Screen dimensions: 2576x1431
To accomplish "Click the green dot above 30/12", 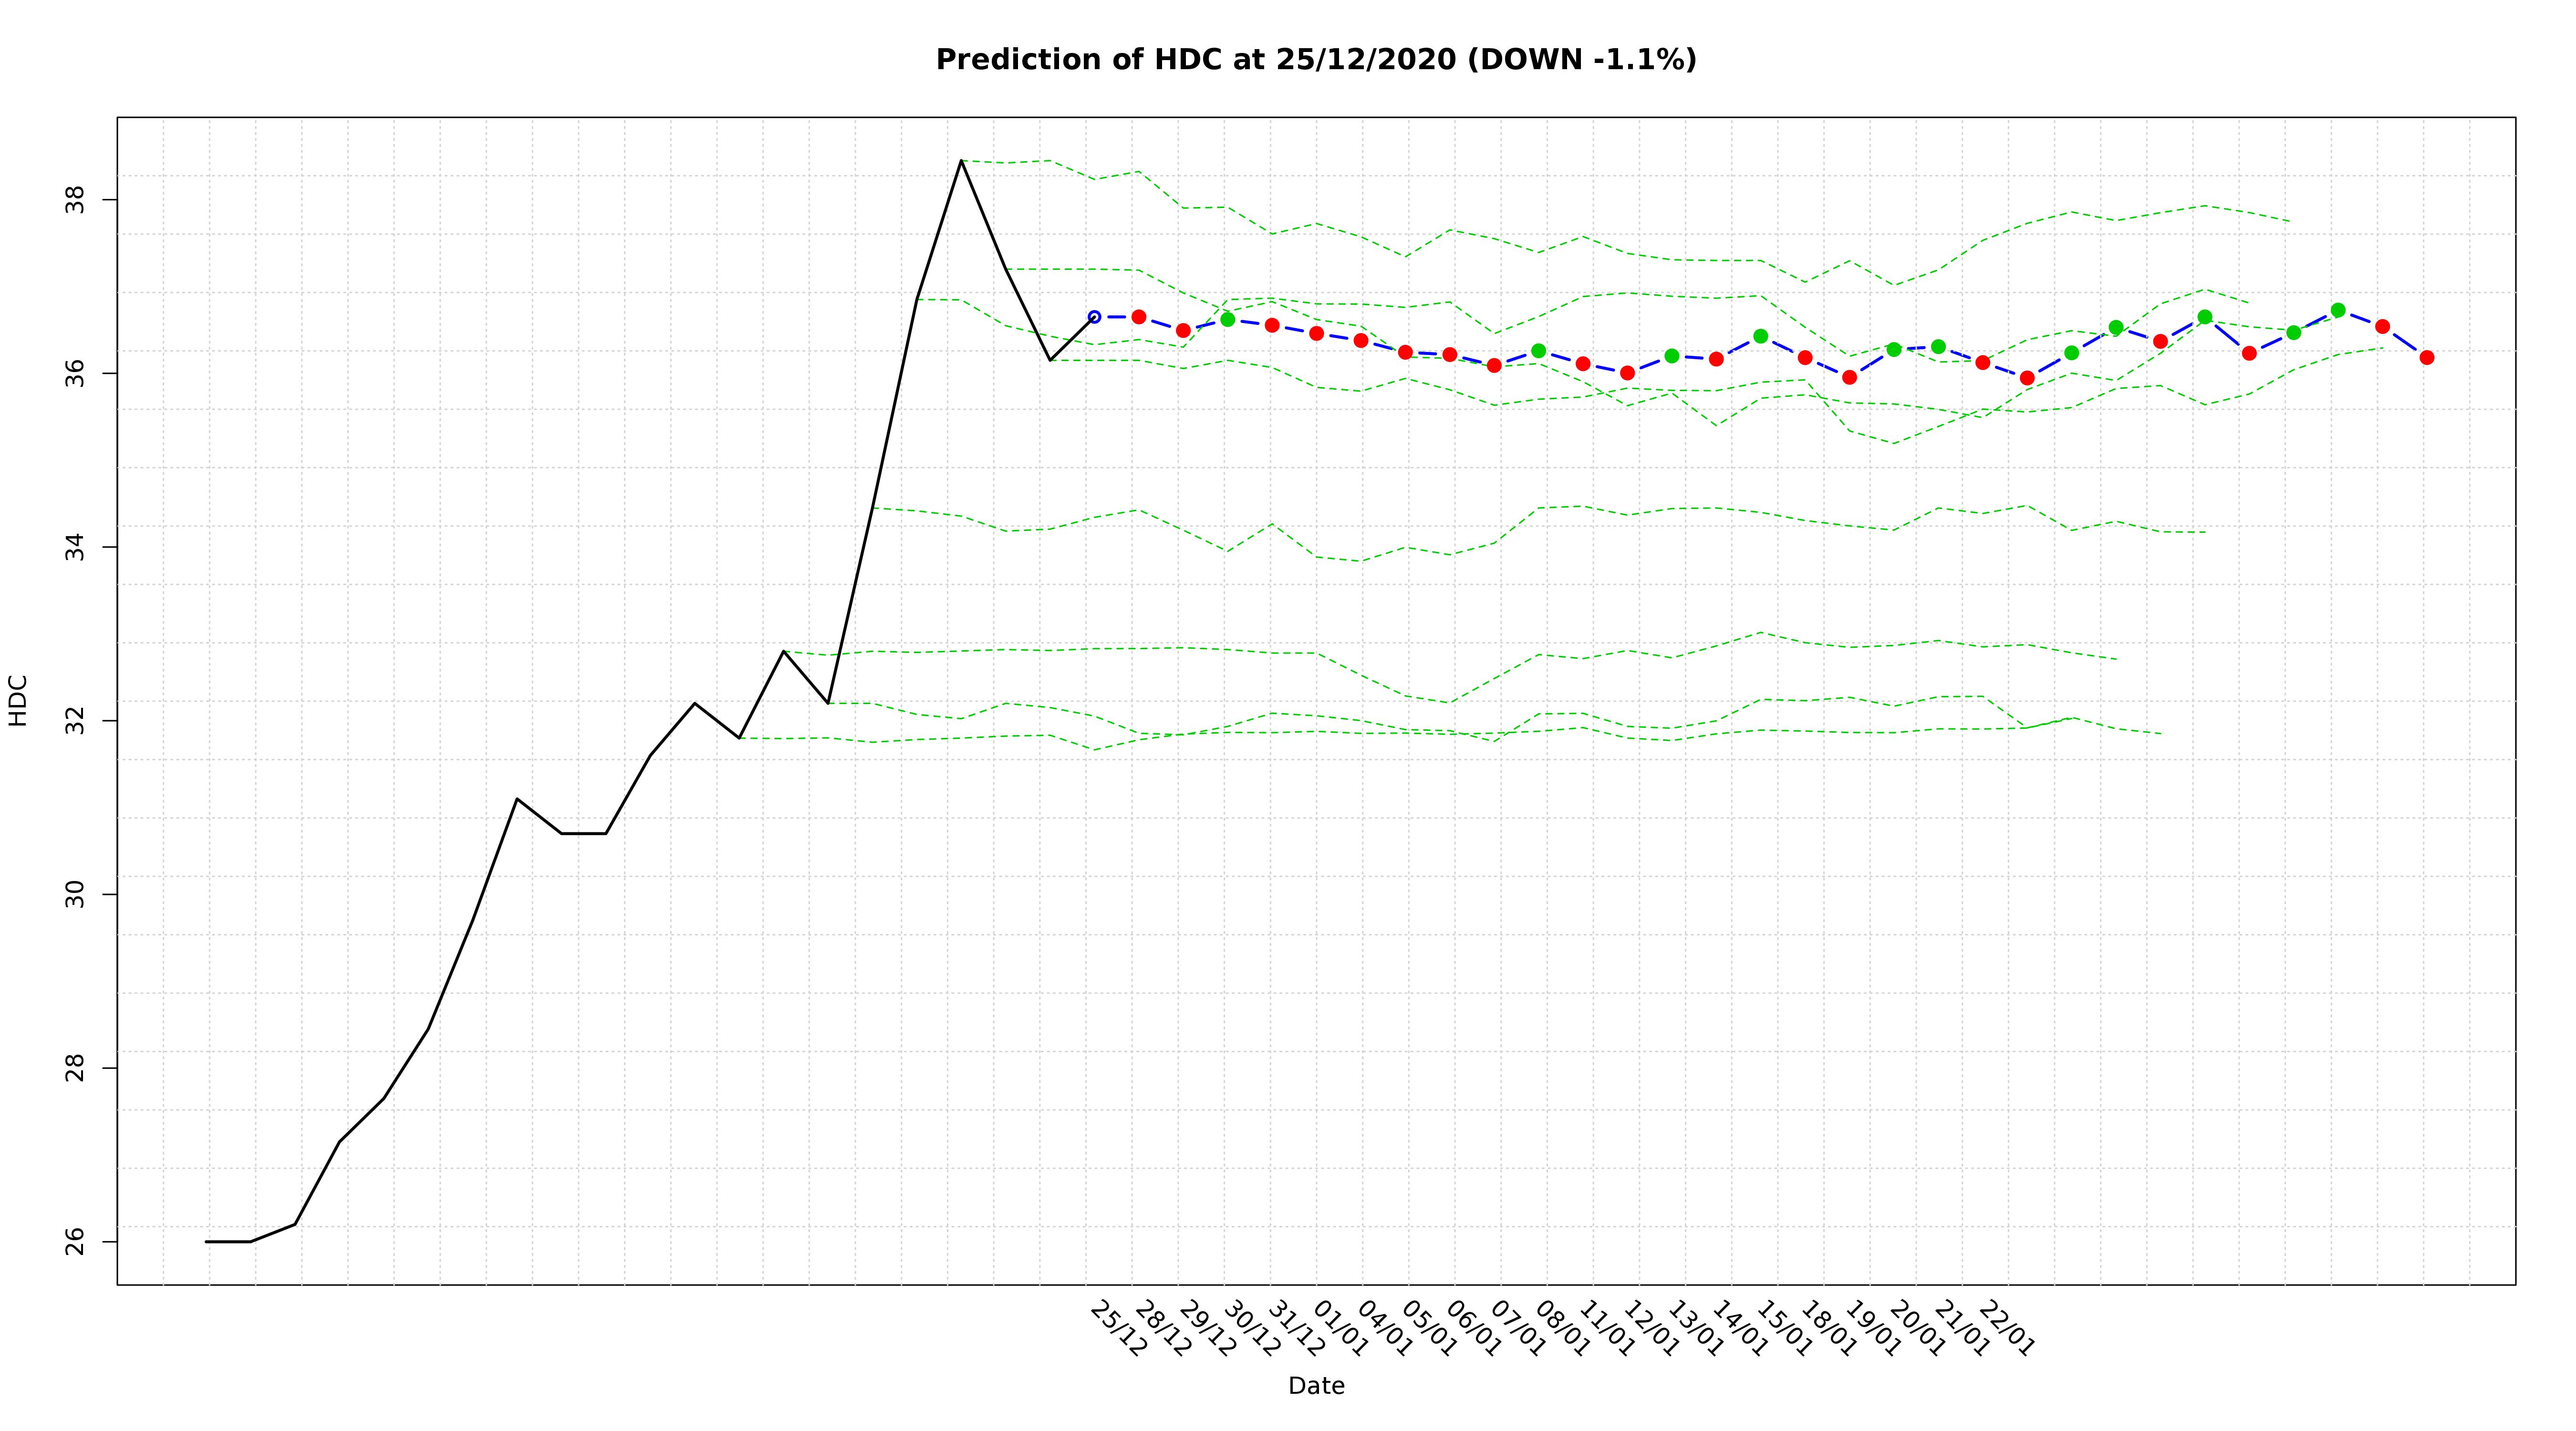I will (x=1227, y=319).
